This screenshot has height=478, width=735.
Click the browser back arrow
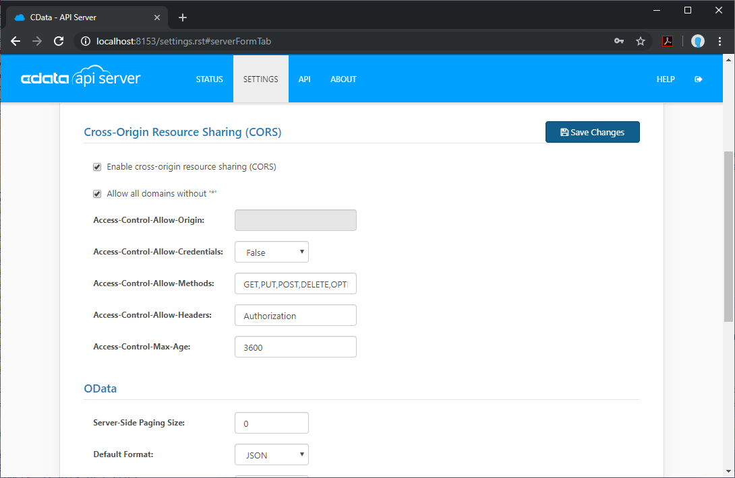16,41
